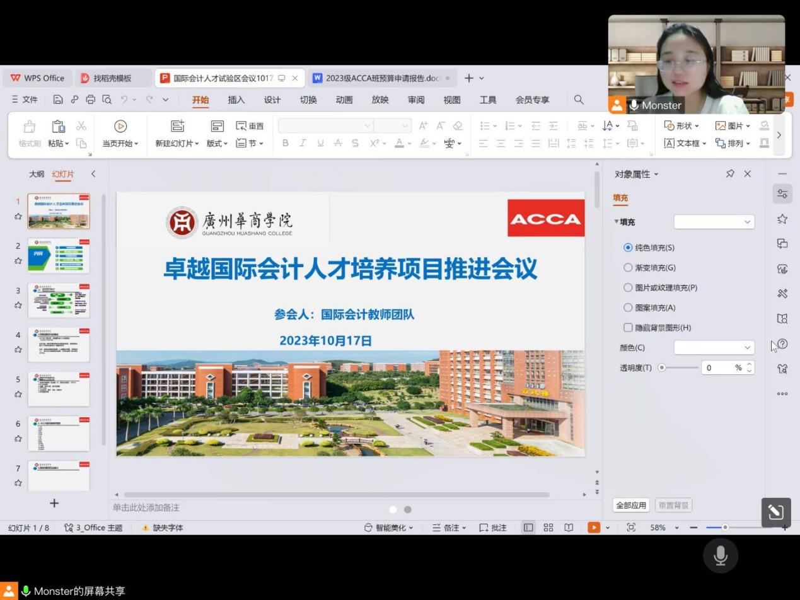
Task: Click the Print icon in quick toolbar
Action: tap(91, 100)
